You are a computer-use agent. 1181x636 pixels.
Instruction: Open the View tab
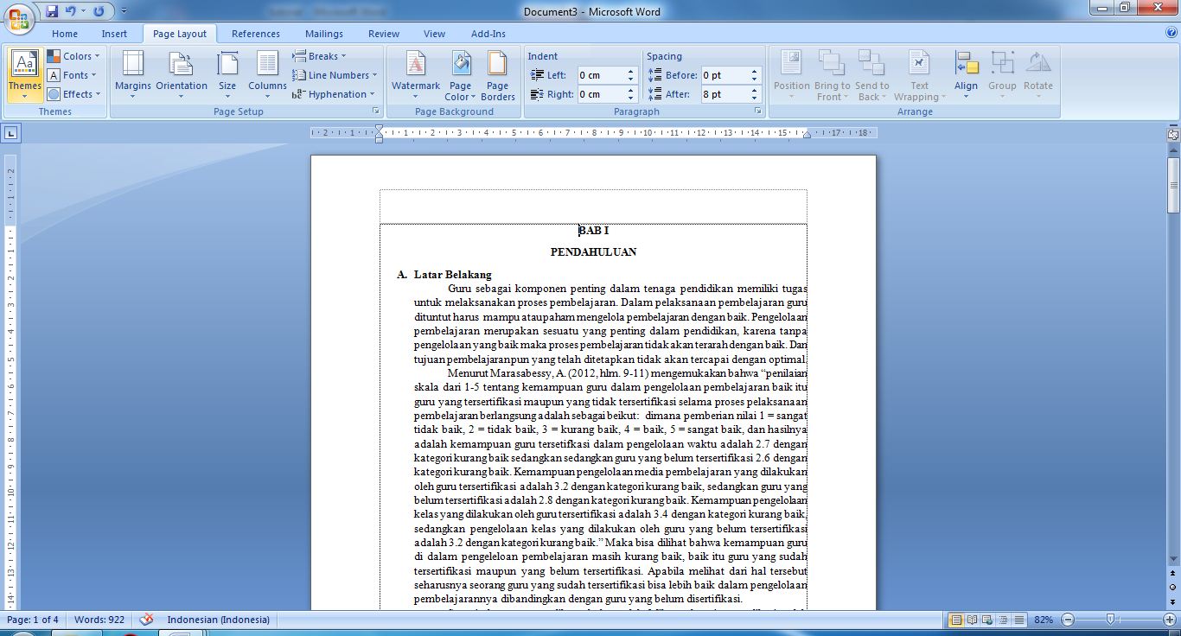click(435, 34)
